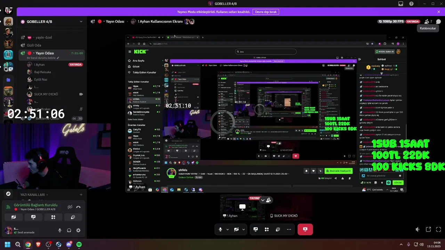The image size is (445, 250).
Task: Open chat bubble icon at top right
Action: [x=438, y=22]
